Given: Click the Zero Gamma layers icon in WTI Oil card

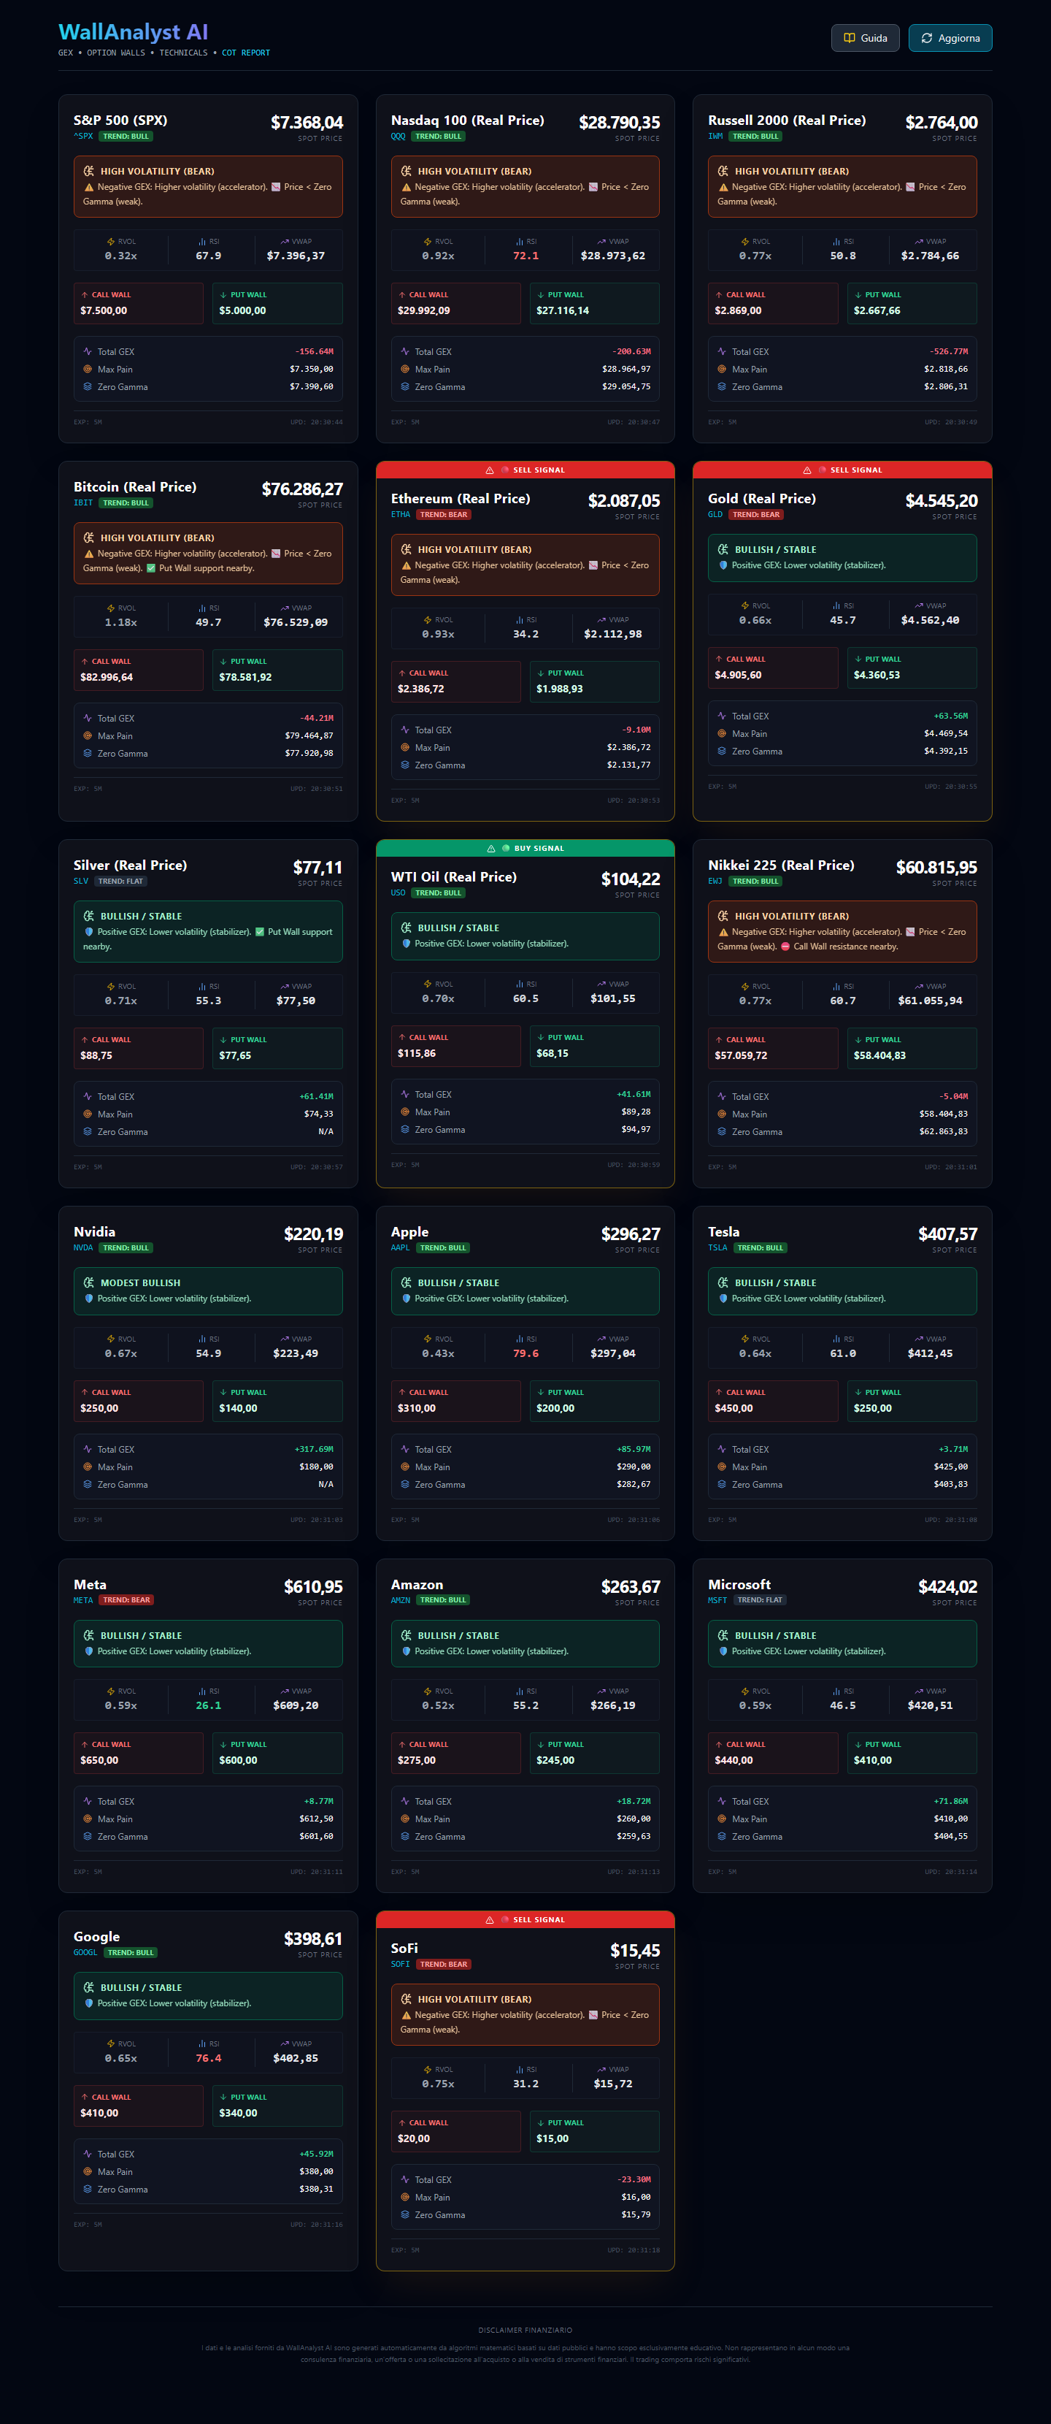Looking at the screenshot, I should 405,1129.
